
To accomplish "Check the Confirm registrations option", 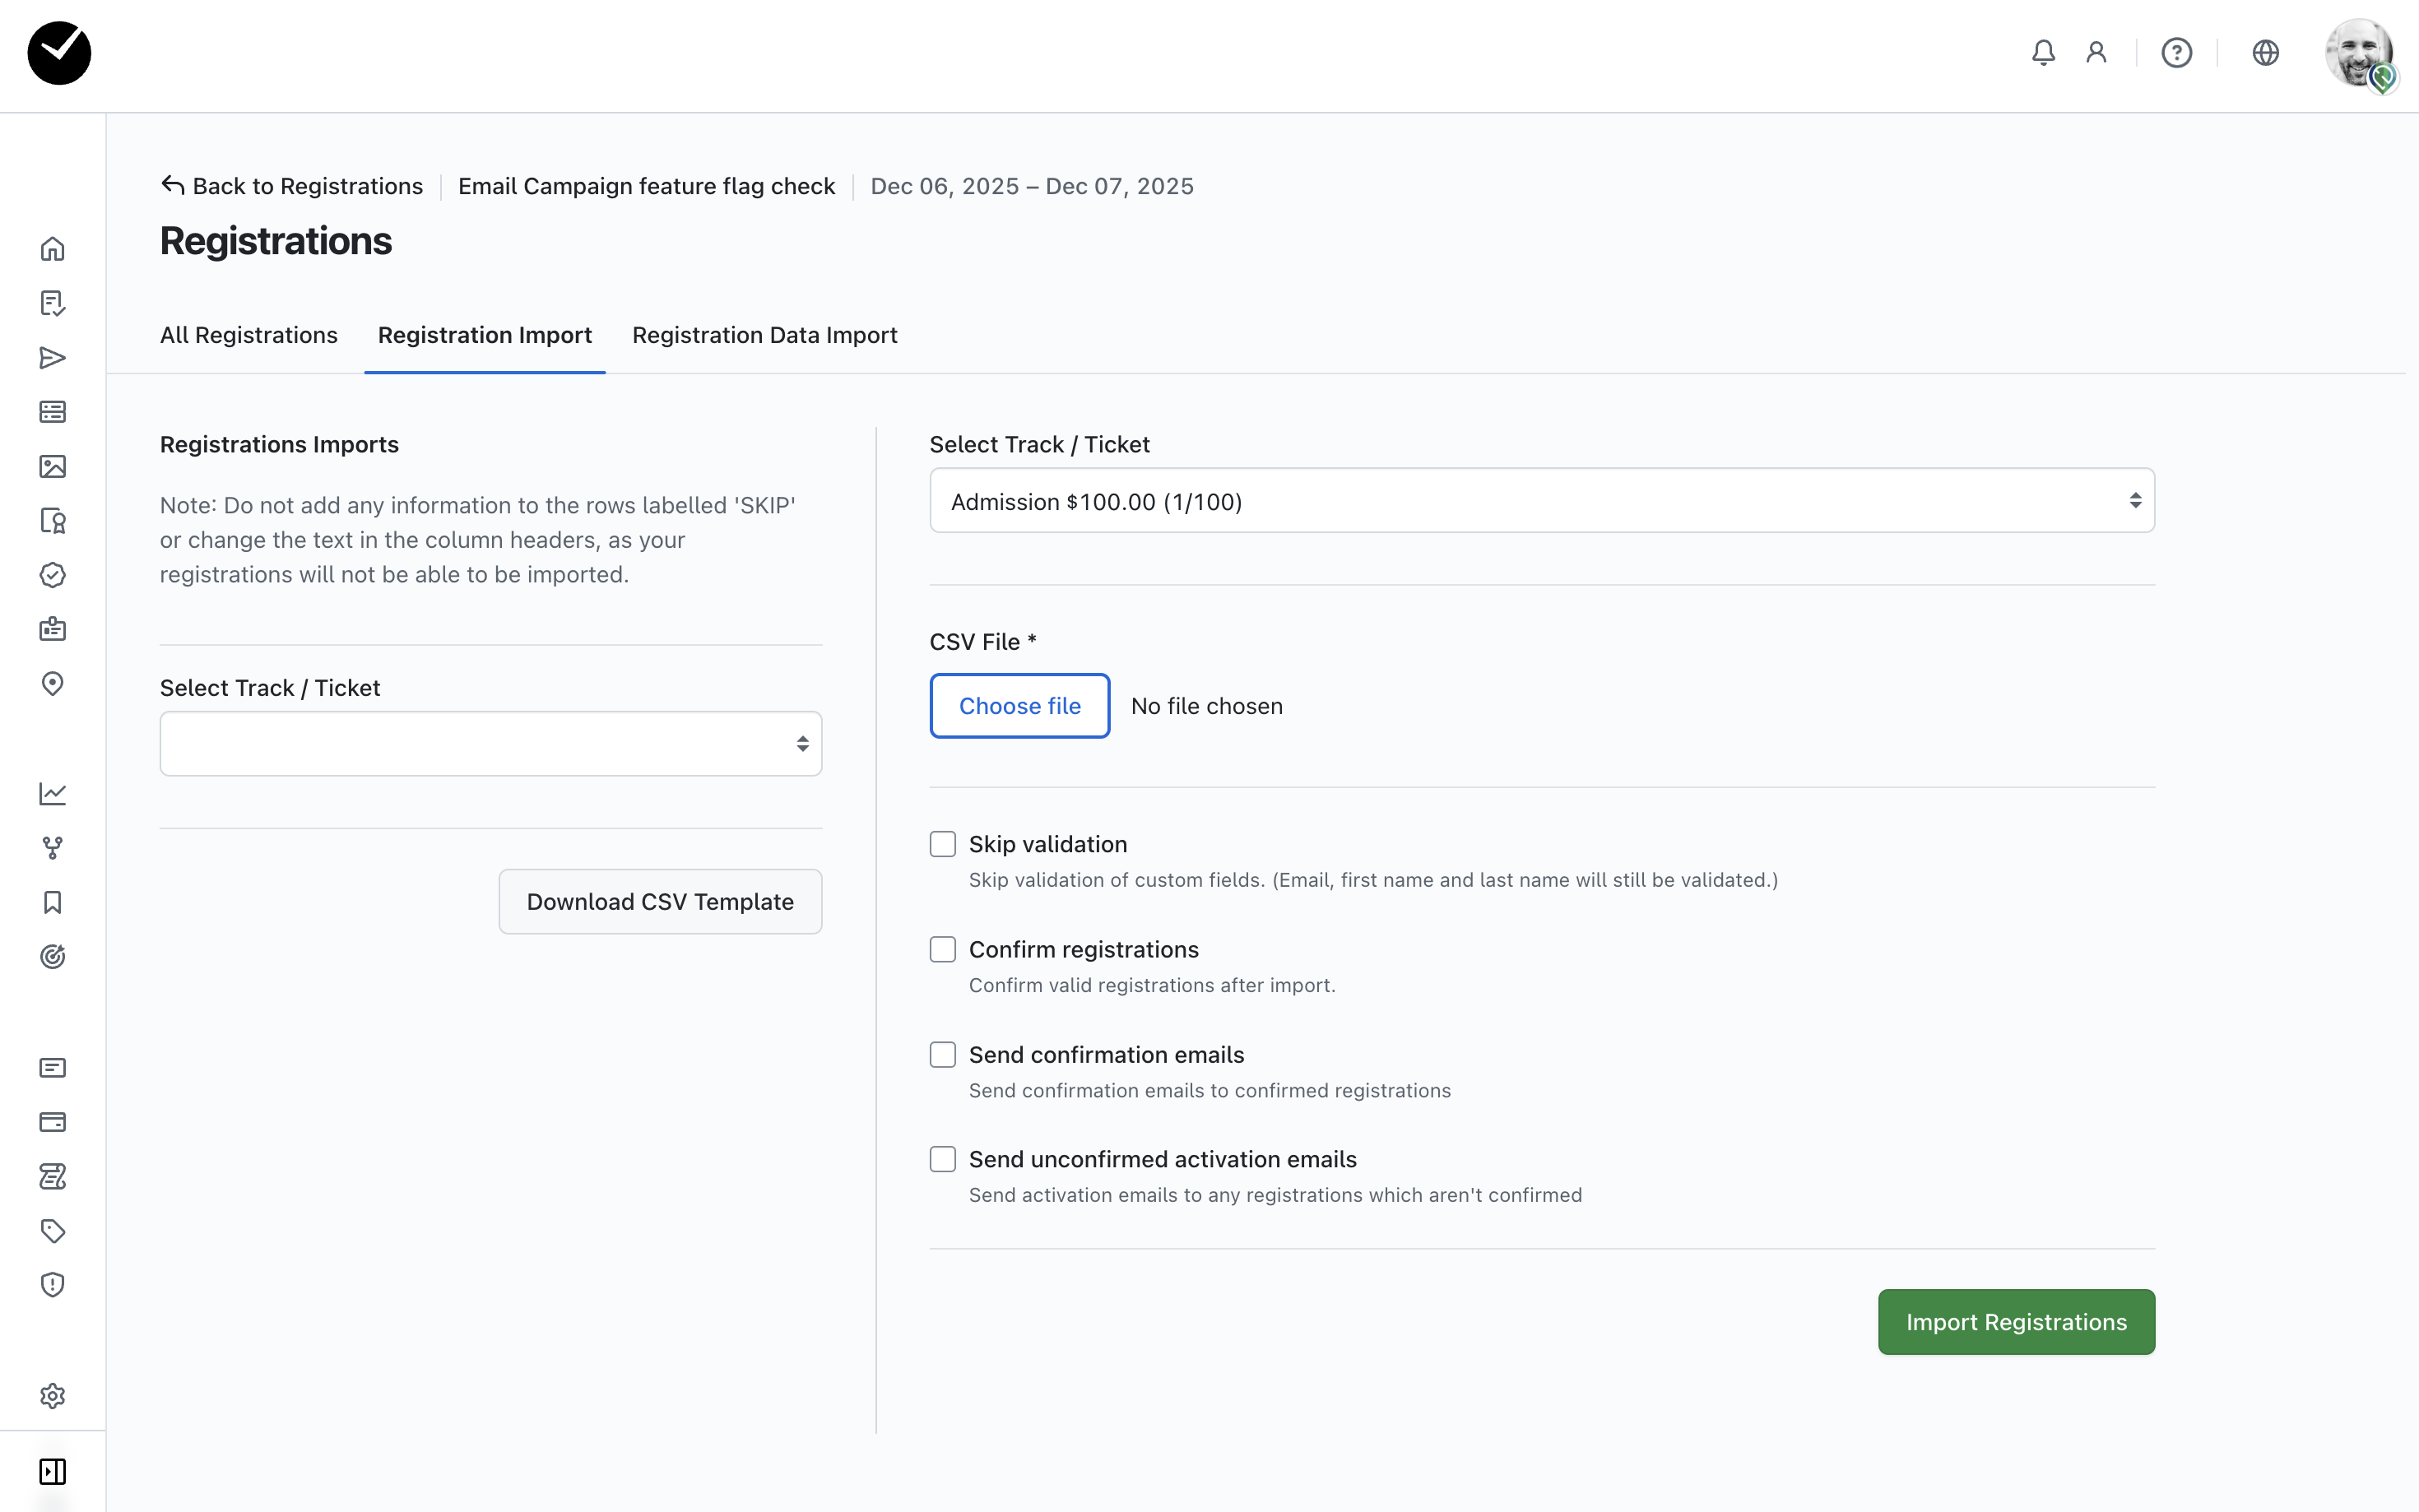I will click(x=942, y=949).
